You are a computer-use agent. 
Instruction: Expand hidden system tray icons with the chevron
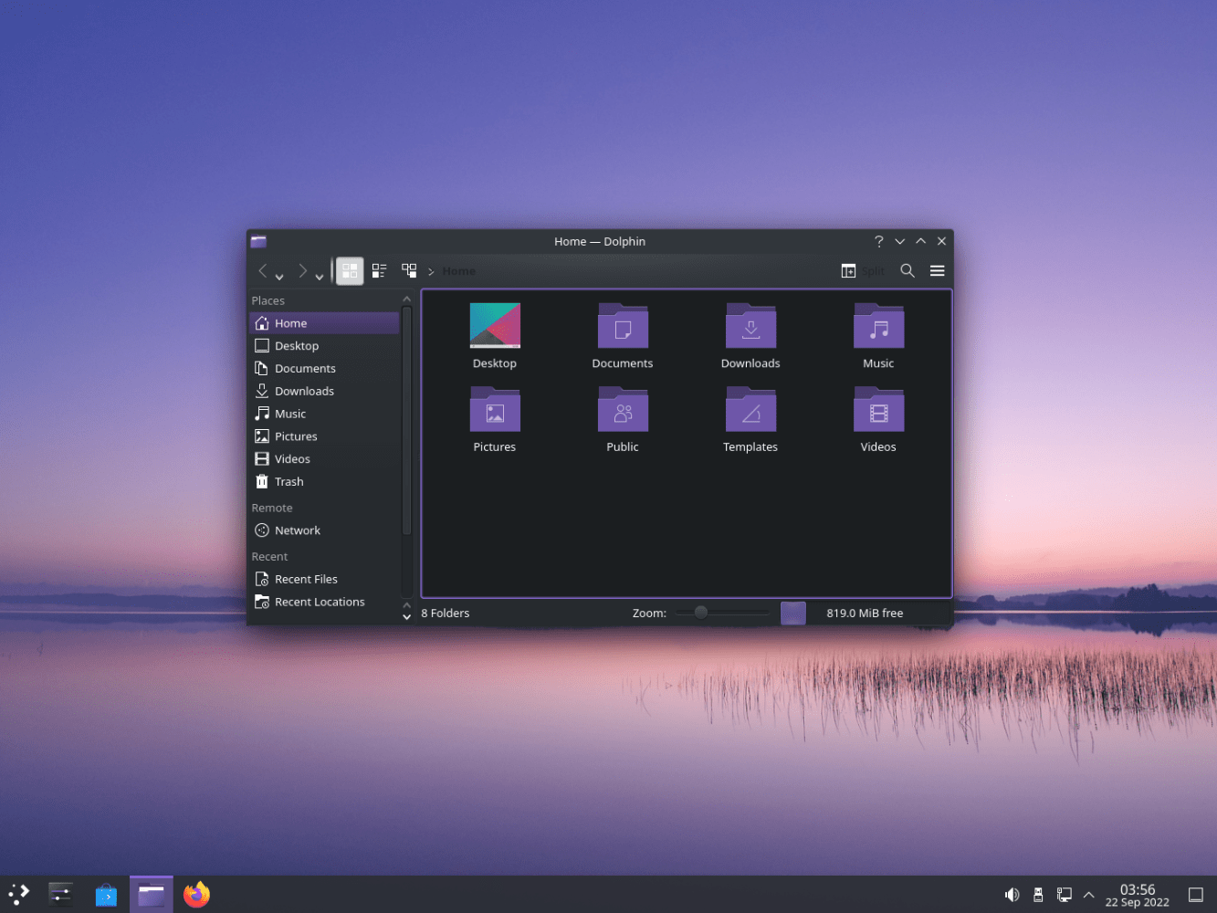[1088, 894]
